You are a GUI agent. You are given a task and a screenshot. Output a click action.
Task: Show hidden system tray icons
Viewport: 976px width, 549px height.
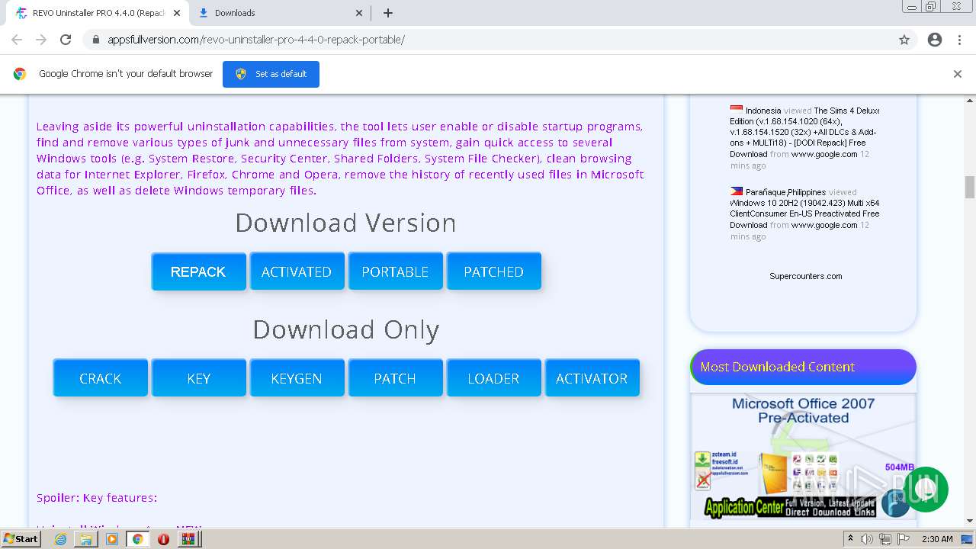[x=851, y=539]
